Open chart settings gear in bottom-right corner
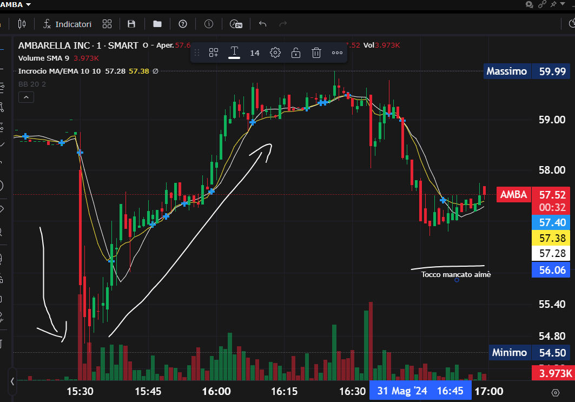This screenshot has height=402, width=575. 556,393
